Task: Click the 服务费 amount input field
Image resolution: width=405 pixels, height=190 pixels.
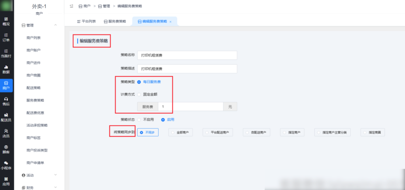Action: tap(191, 106)
